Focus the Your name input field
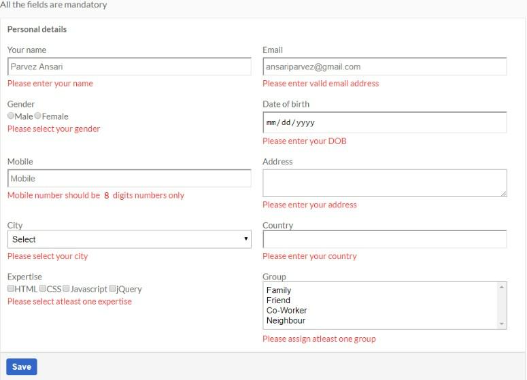The height and width of the screenshot is (380, 527). 129,67
